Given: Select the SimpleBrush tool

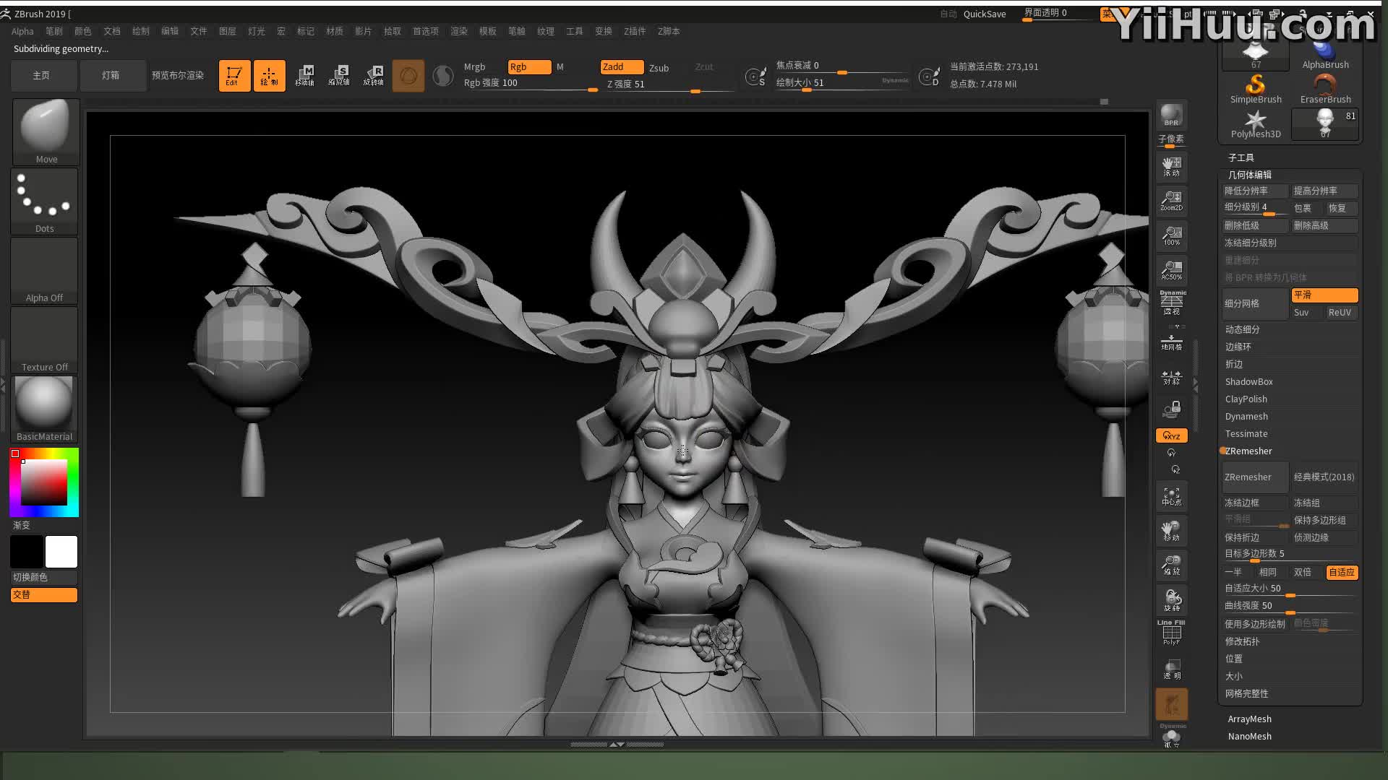Looking at the screenshot, I should pyautogui.click(x=1256, y=90).
